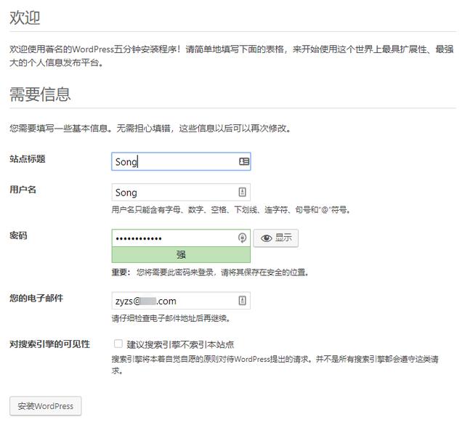Toggle password visibility with the 显示 button
Viewport: 465px width, 425px height.
(x=276, y=238)
